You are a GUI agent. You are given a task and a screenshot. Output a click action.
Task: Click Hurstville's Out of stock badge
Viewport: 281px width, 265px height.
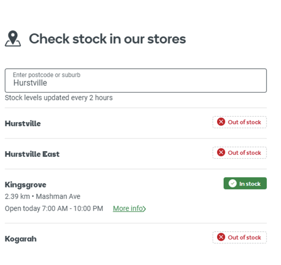(240, 122)
